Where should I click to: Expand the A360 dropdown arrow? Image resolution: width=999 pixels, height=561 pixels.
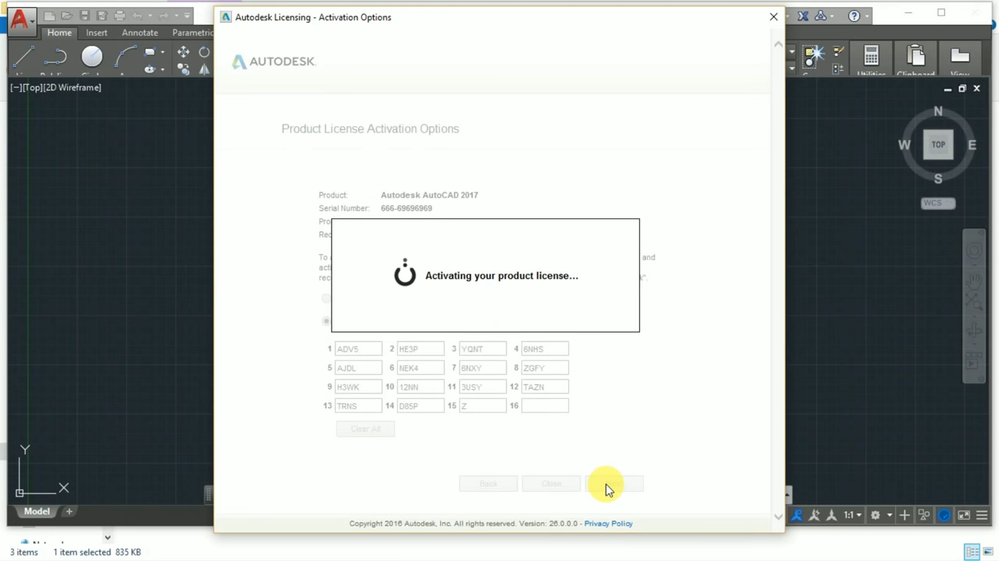832,16
